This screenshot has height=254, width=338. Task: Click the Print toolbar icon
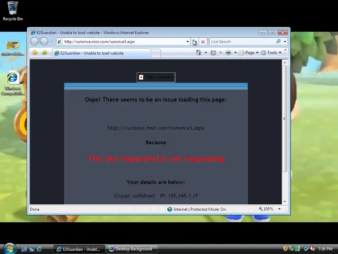pos(228,53)
